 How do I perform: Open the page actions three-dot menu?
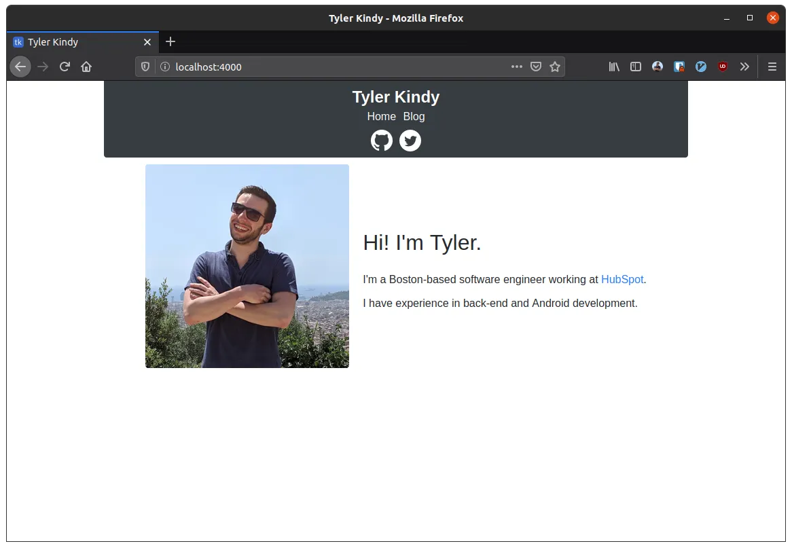pyautogui.click(x=517, y=67)
